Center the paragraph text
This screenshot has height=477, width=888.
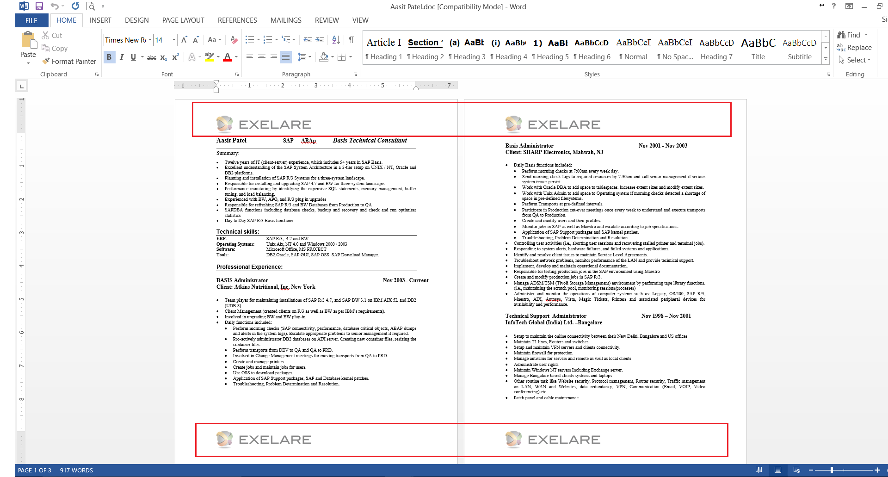(262, 57)
